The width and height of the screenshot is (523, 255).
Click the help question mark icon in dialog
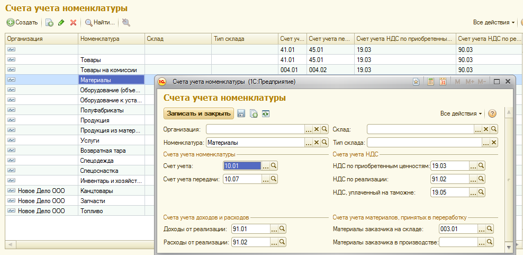[492, 113]
